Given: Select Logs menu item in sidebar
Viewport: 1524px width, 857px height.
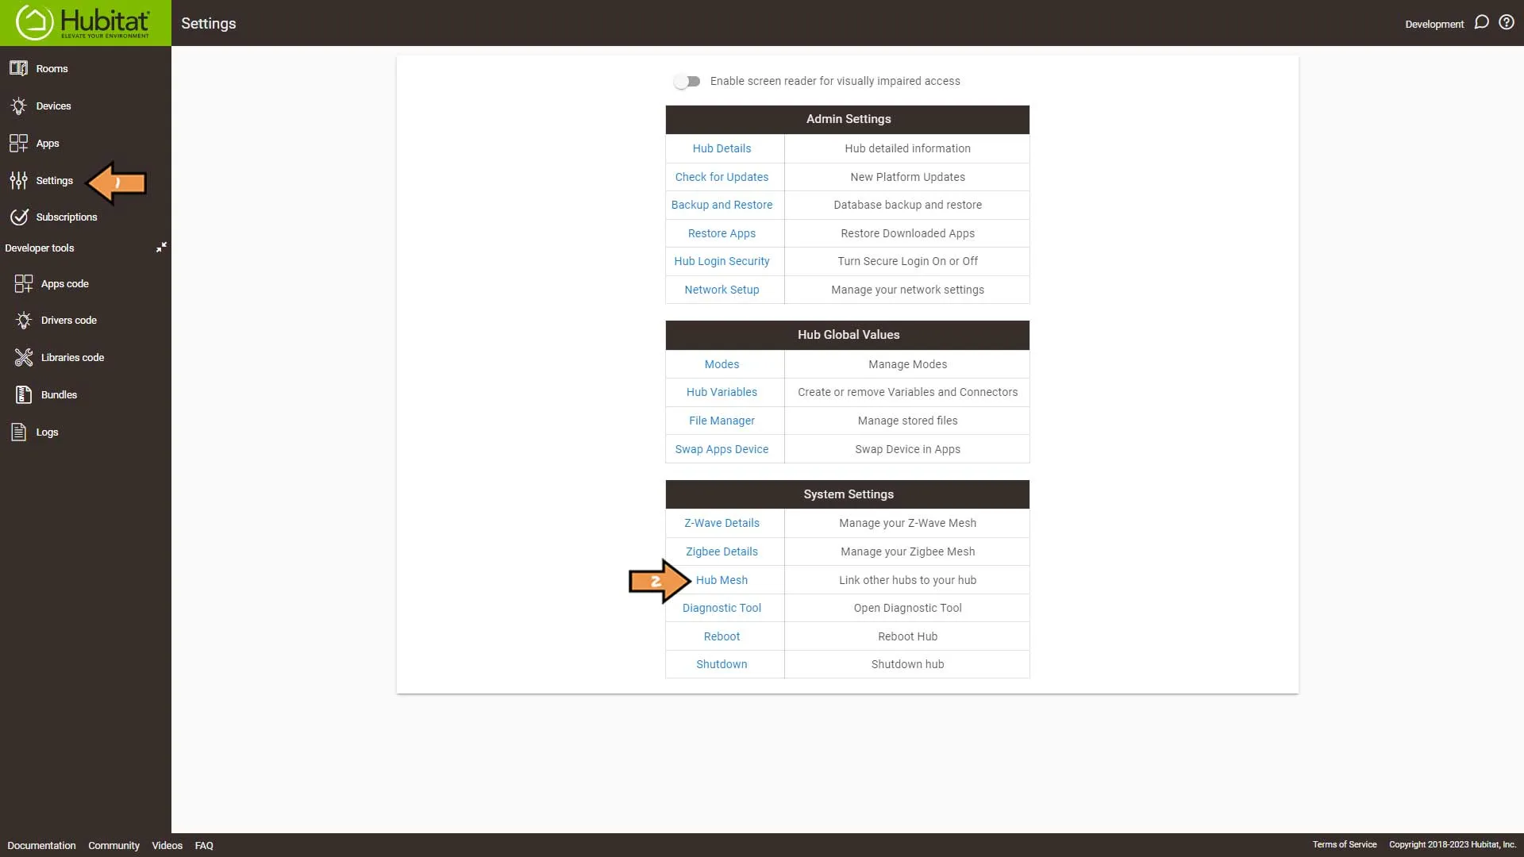Looking at the screenshot, I should coord(46,432).
